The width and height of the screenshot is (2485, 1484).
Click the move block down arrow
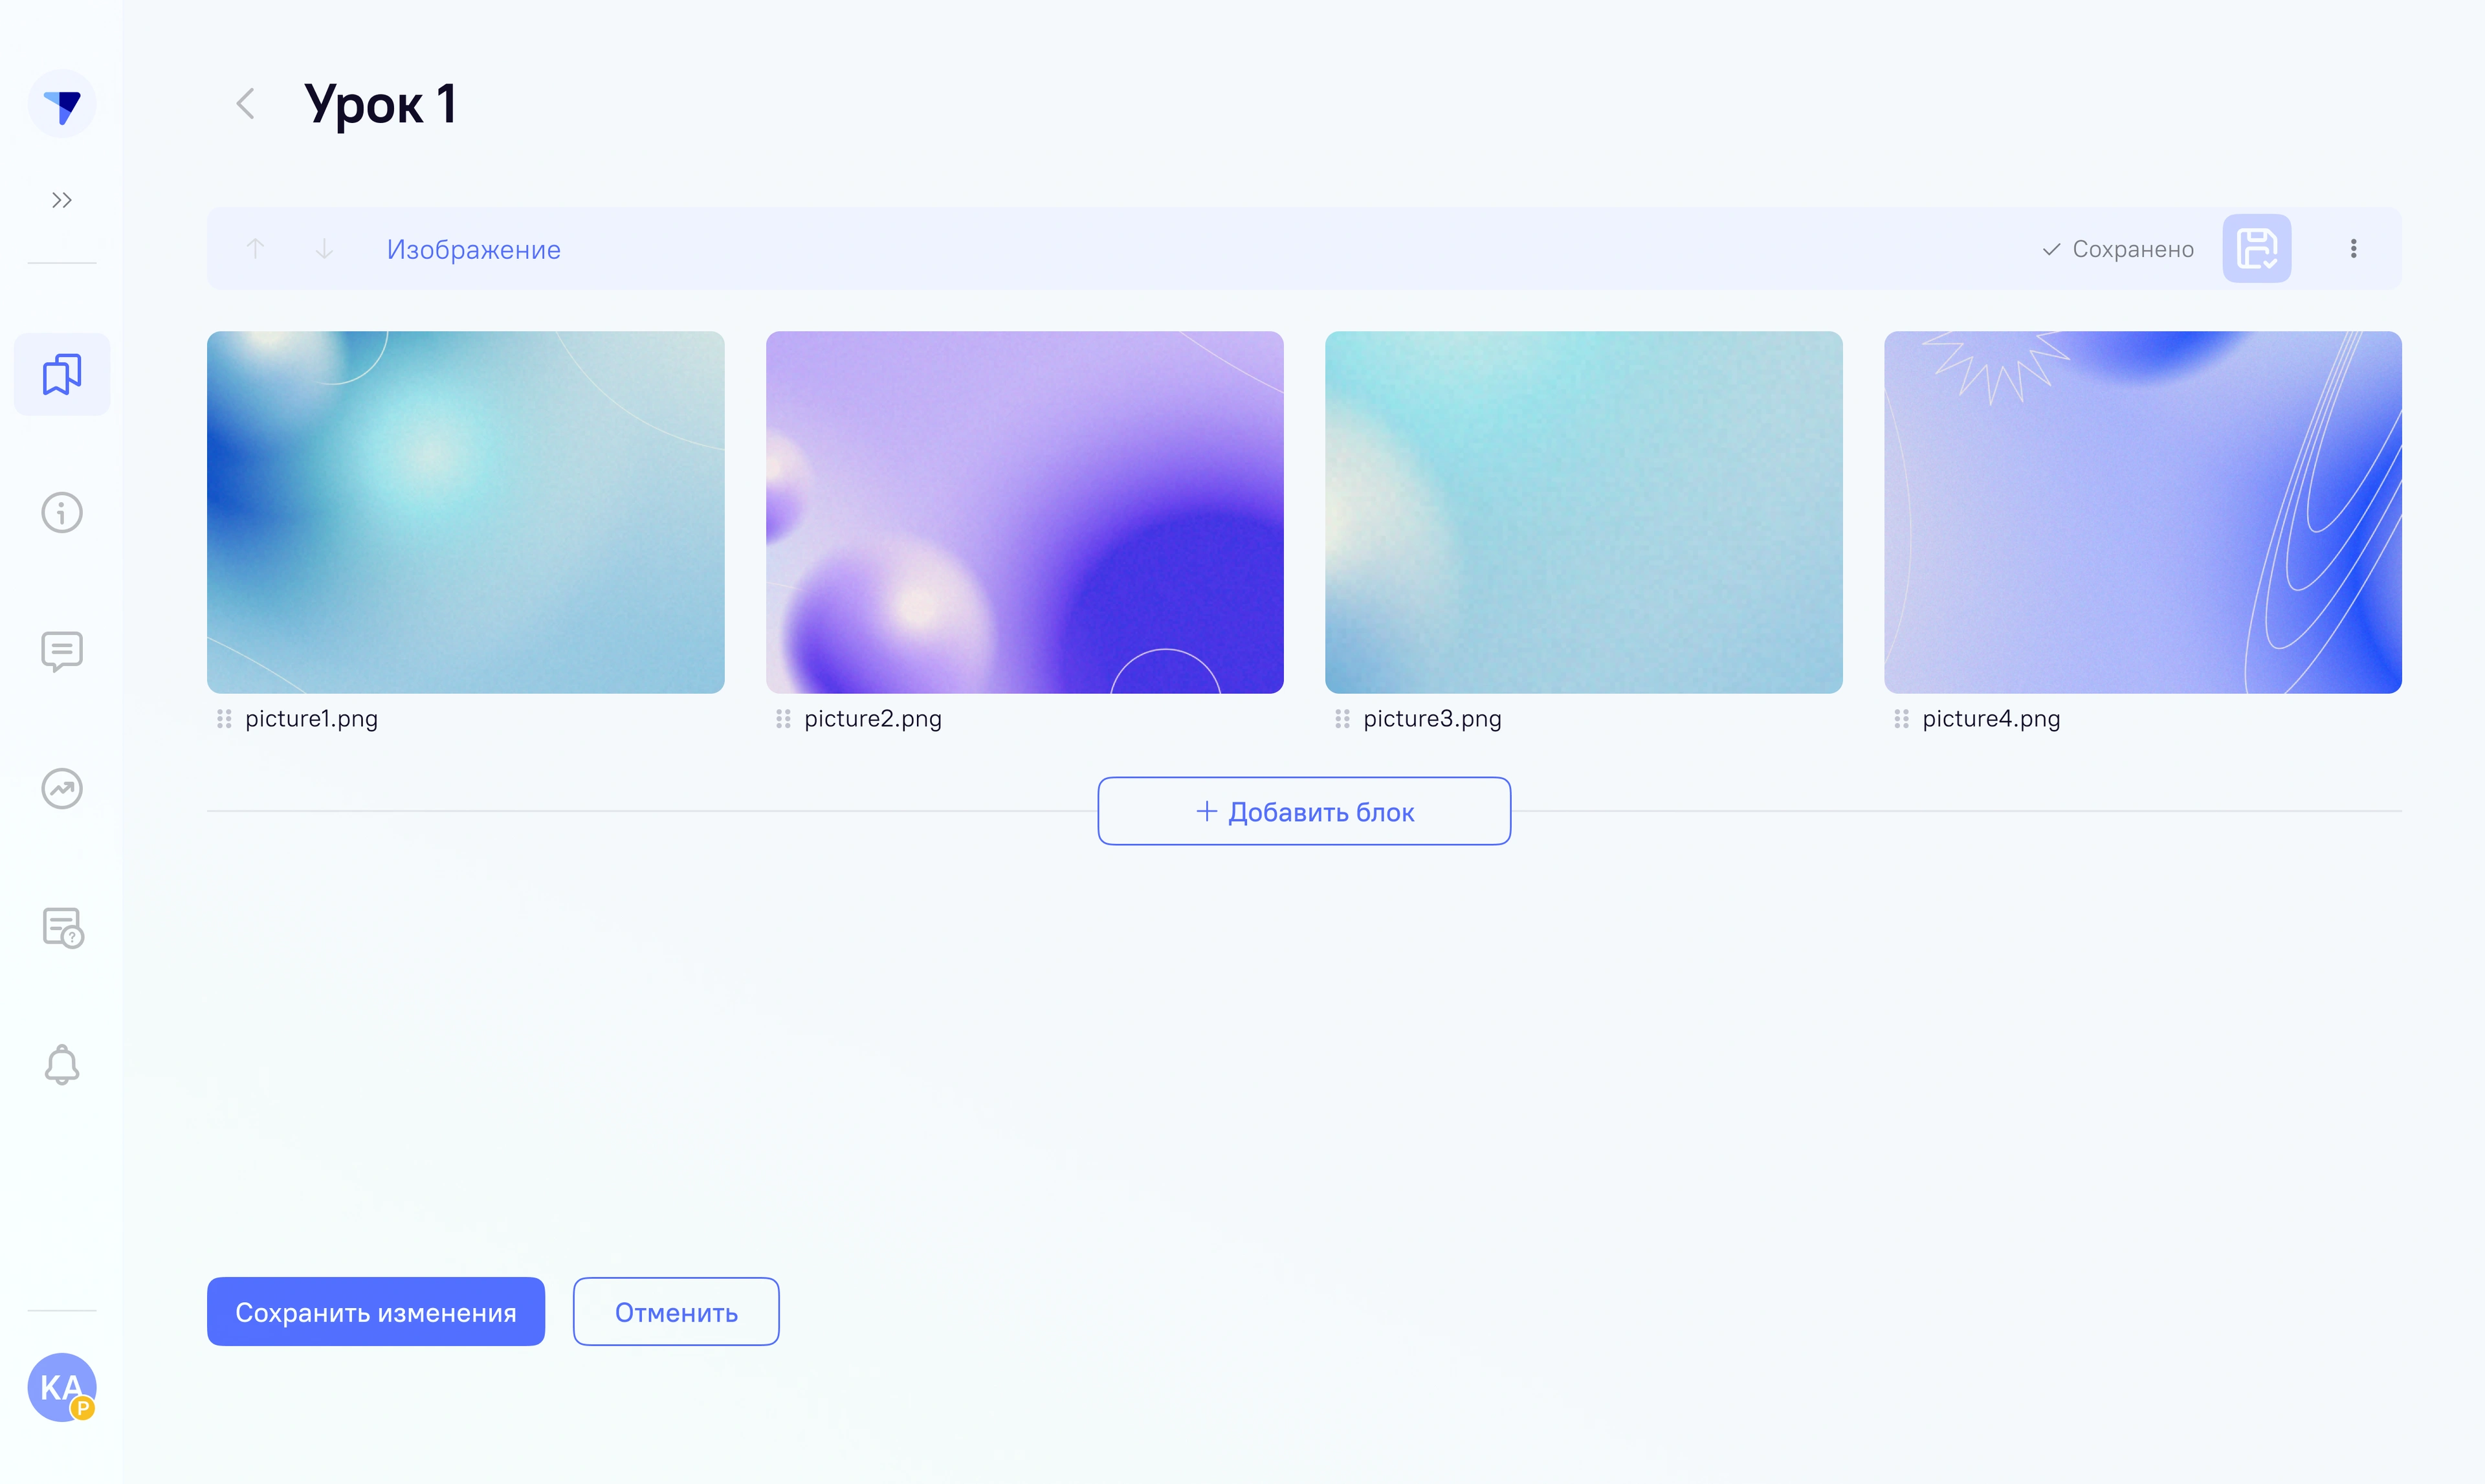tap(325, 248)
